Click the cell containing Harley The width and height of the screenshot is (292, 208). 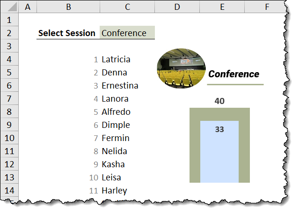[x=114, y=191]
